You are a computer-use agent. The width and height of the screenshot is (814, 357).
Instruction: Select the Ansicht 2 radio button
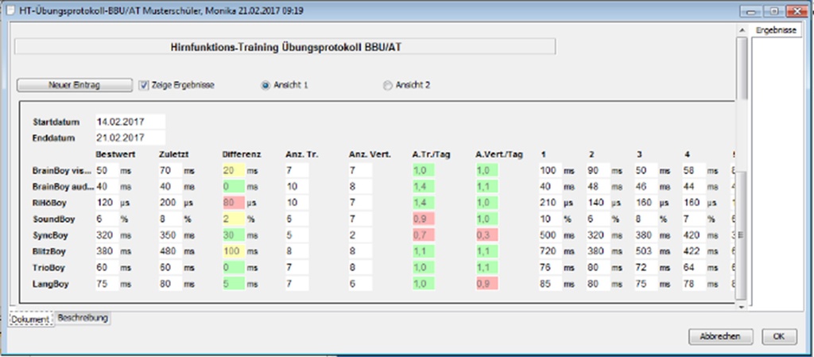[387, 86]
